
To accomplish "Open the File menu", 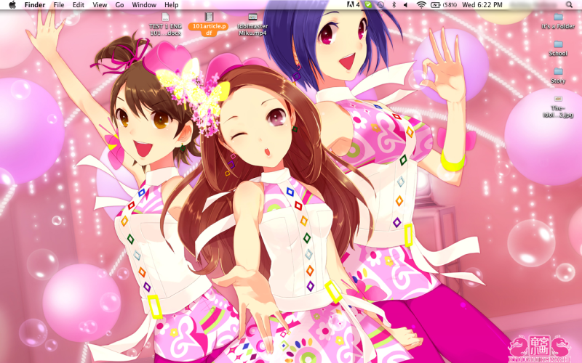I will 59,5.
